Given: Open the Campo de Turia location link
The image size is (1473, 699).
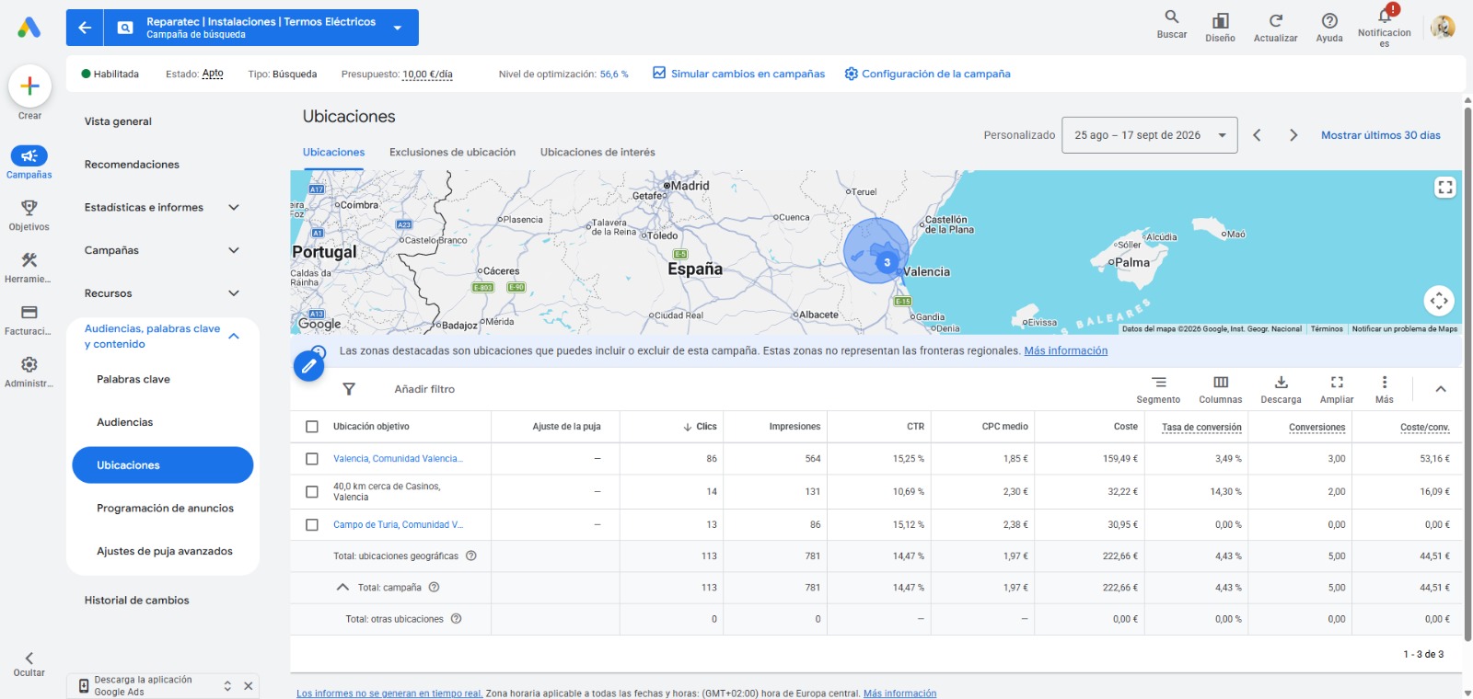Looking at the screenshot, I should (398, 525).
